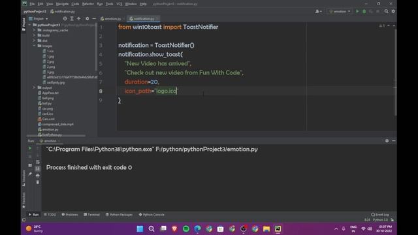The width and height of the screenshot is (418, 235).
Task: Open Run panel settings gear
Action: coord(387,141)
